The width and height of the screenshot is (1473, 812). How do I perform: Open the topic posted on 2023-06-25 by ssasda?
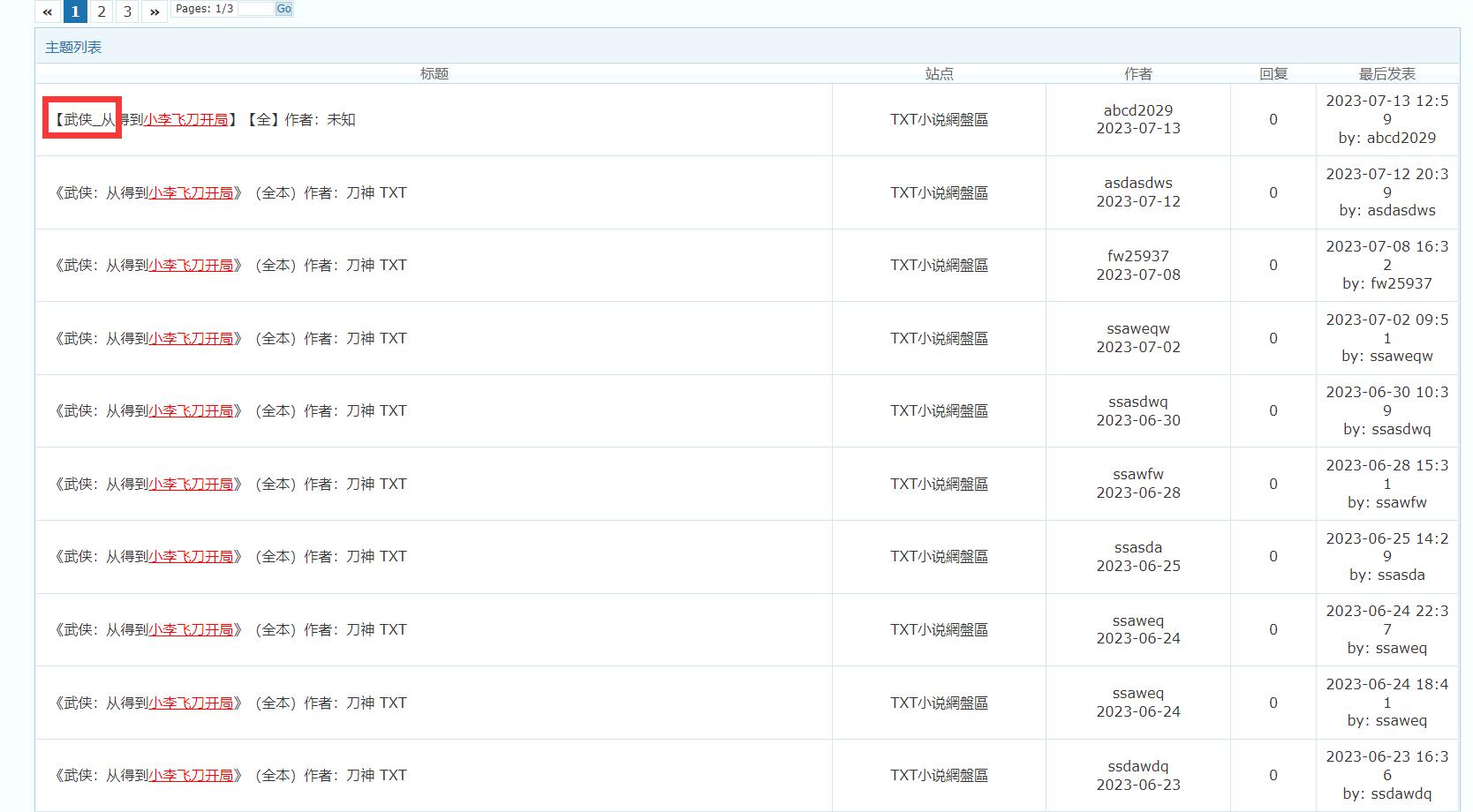[230, 556]
